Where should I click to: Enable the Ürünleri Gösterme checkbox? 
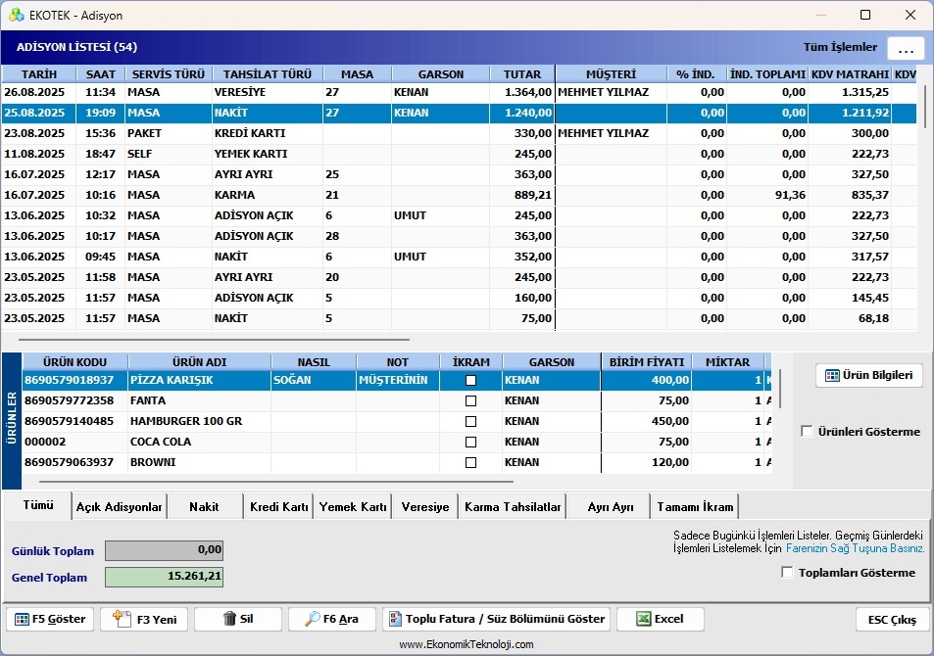(x=808, y=431)
